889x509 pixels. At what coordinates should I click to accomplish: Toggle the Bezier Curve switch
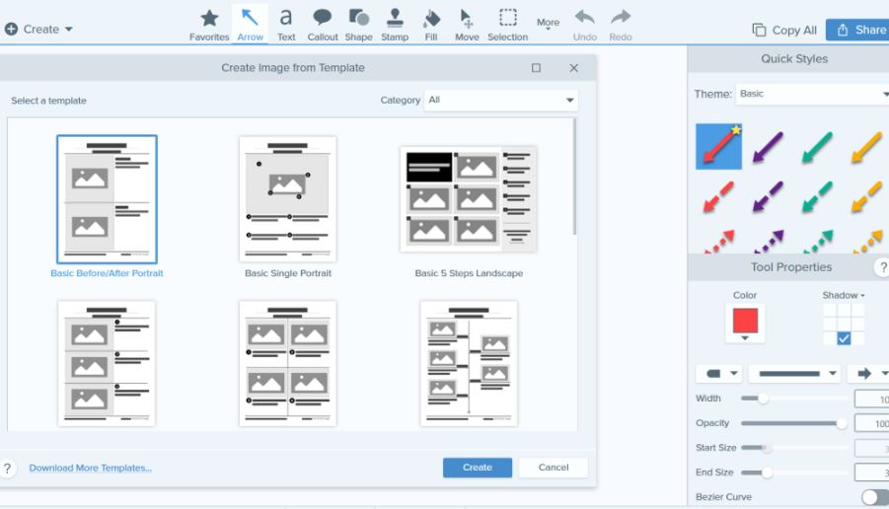(875, 497)
